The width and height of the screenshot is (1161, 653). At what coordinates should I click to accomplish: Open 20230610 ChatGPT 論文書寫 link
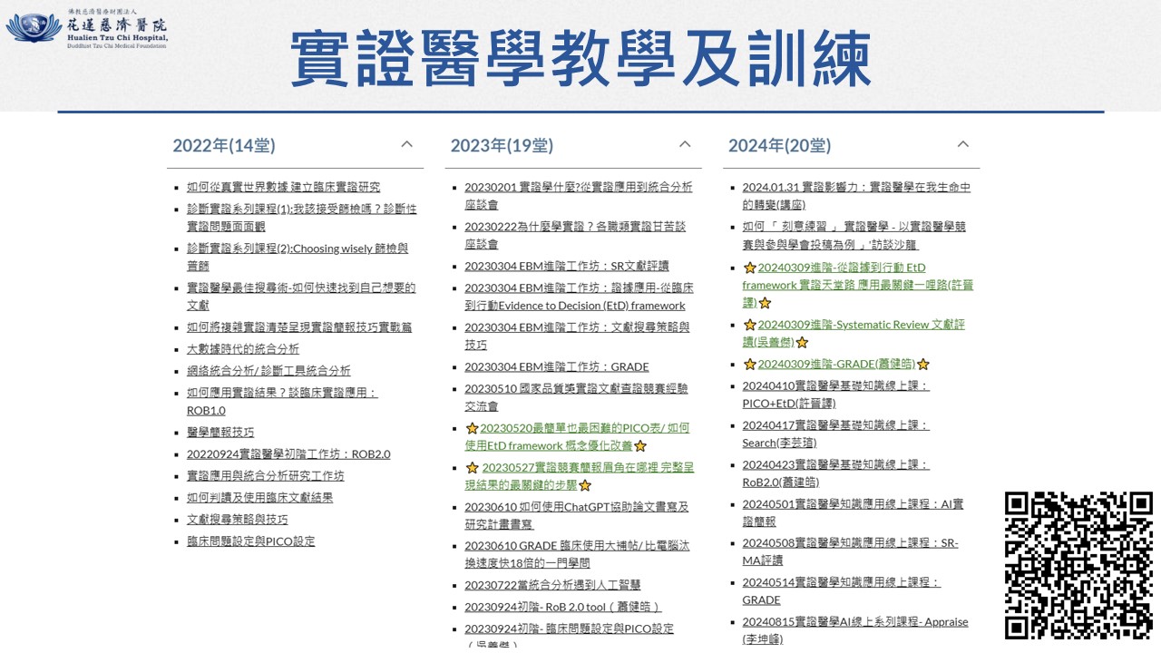(x=576, y=507)
